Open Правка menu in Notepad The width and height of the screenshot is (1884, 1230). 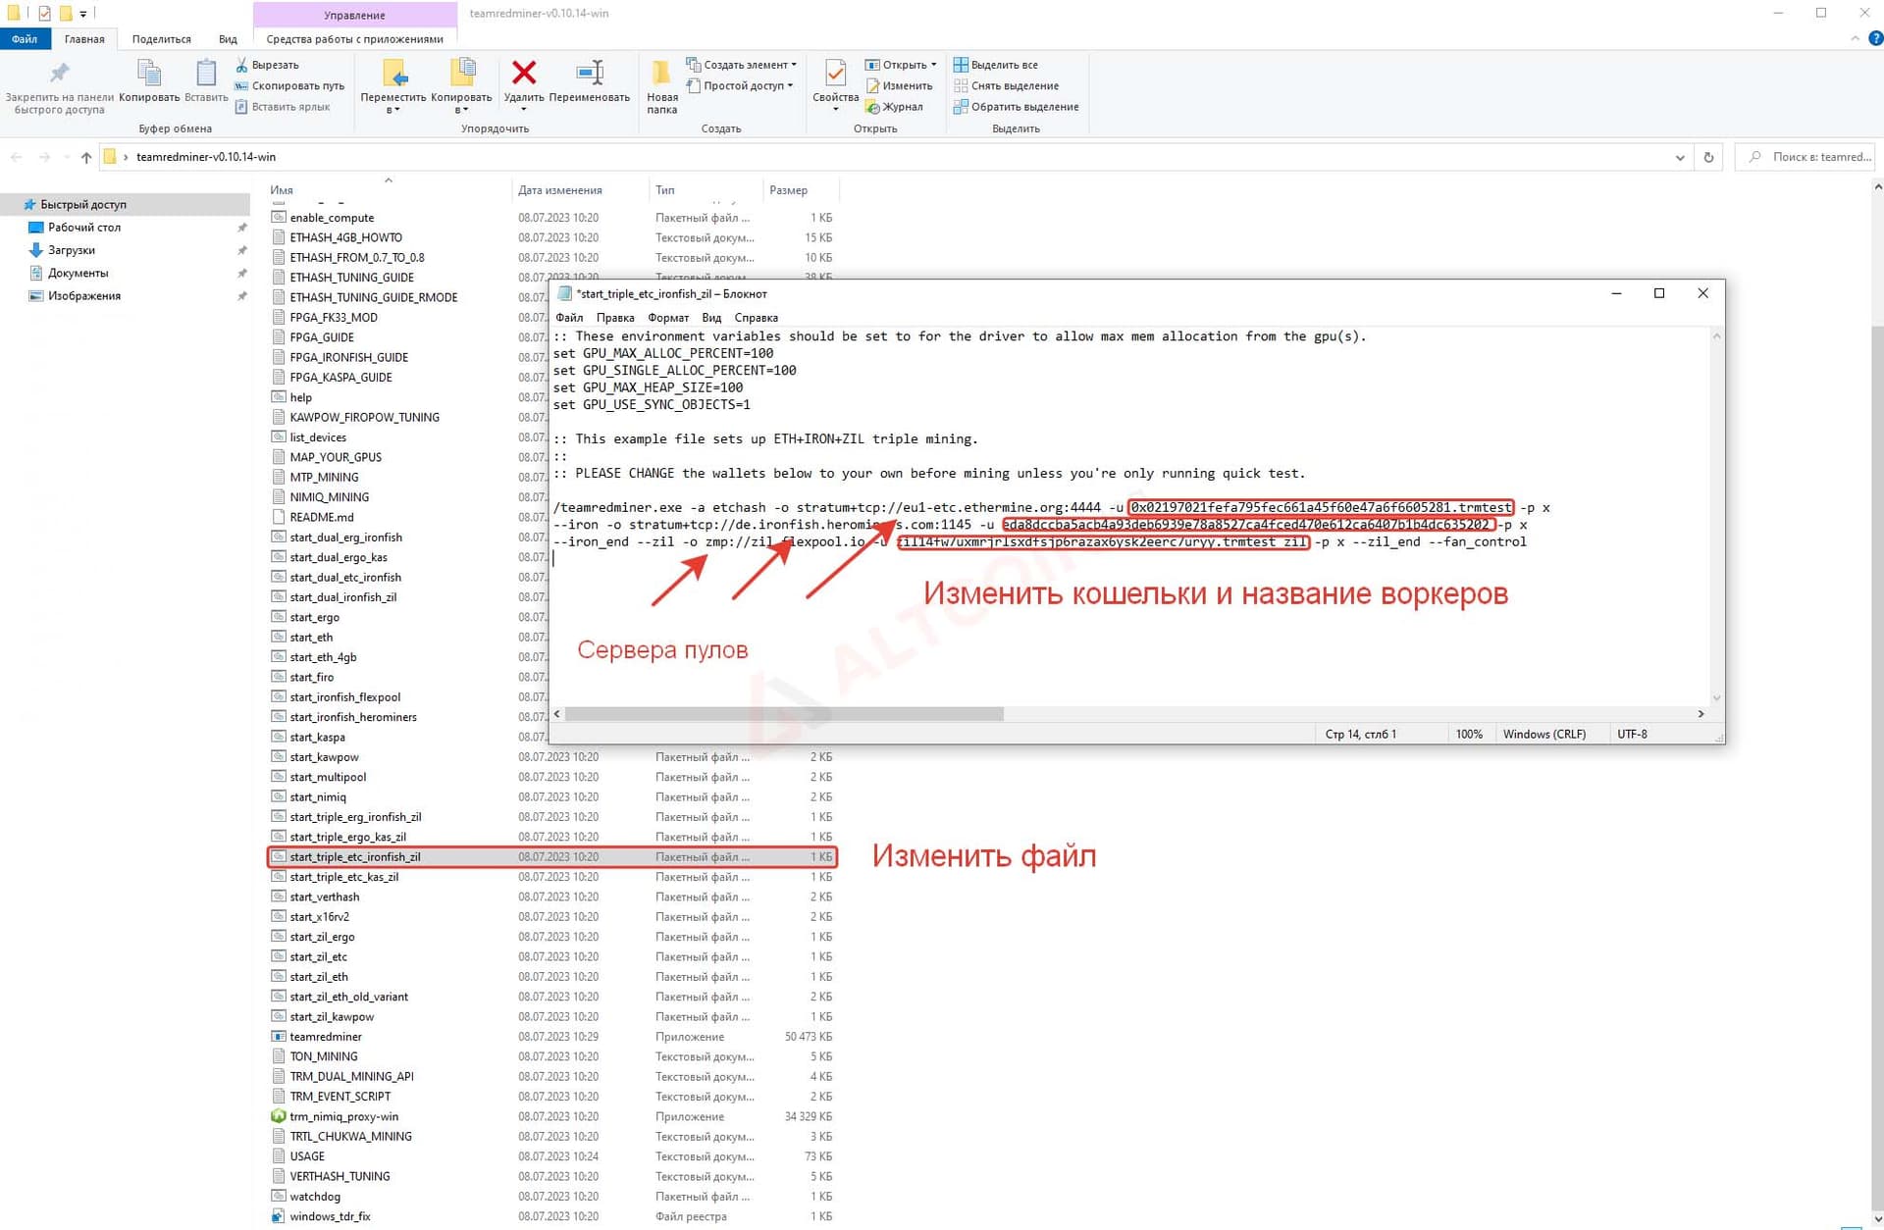coord(615,318)
